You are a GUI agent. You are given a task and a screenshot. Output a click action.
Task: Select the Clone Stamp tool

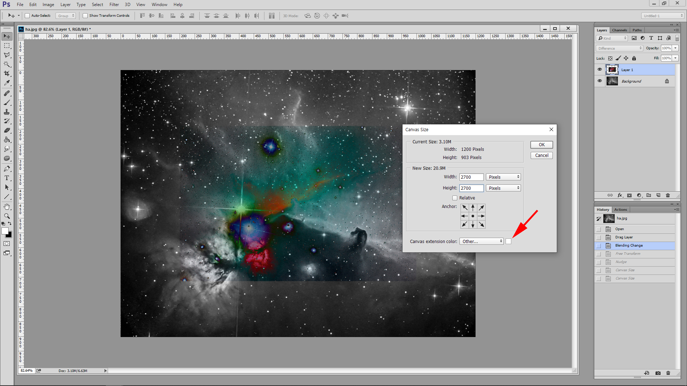(7, 112)
